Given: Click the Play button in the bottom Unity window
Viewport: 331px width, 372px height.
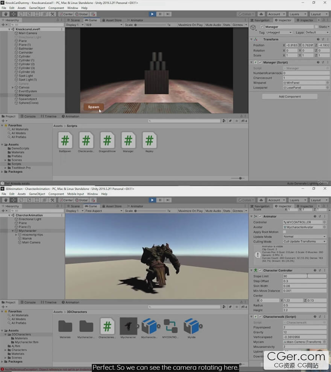Looking at the screenshot, I should click(152, 200).
